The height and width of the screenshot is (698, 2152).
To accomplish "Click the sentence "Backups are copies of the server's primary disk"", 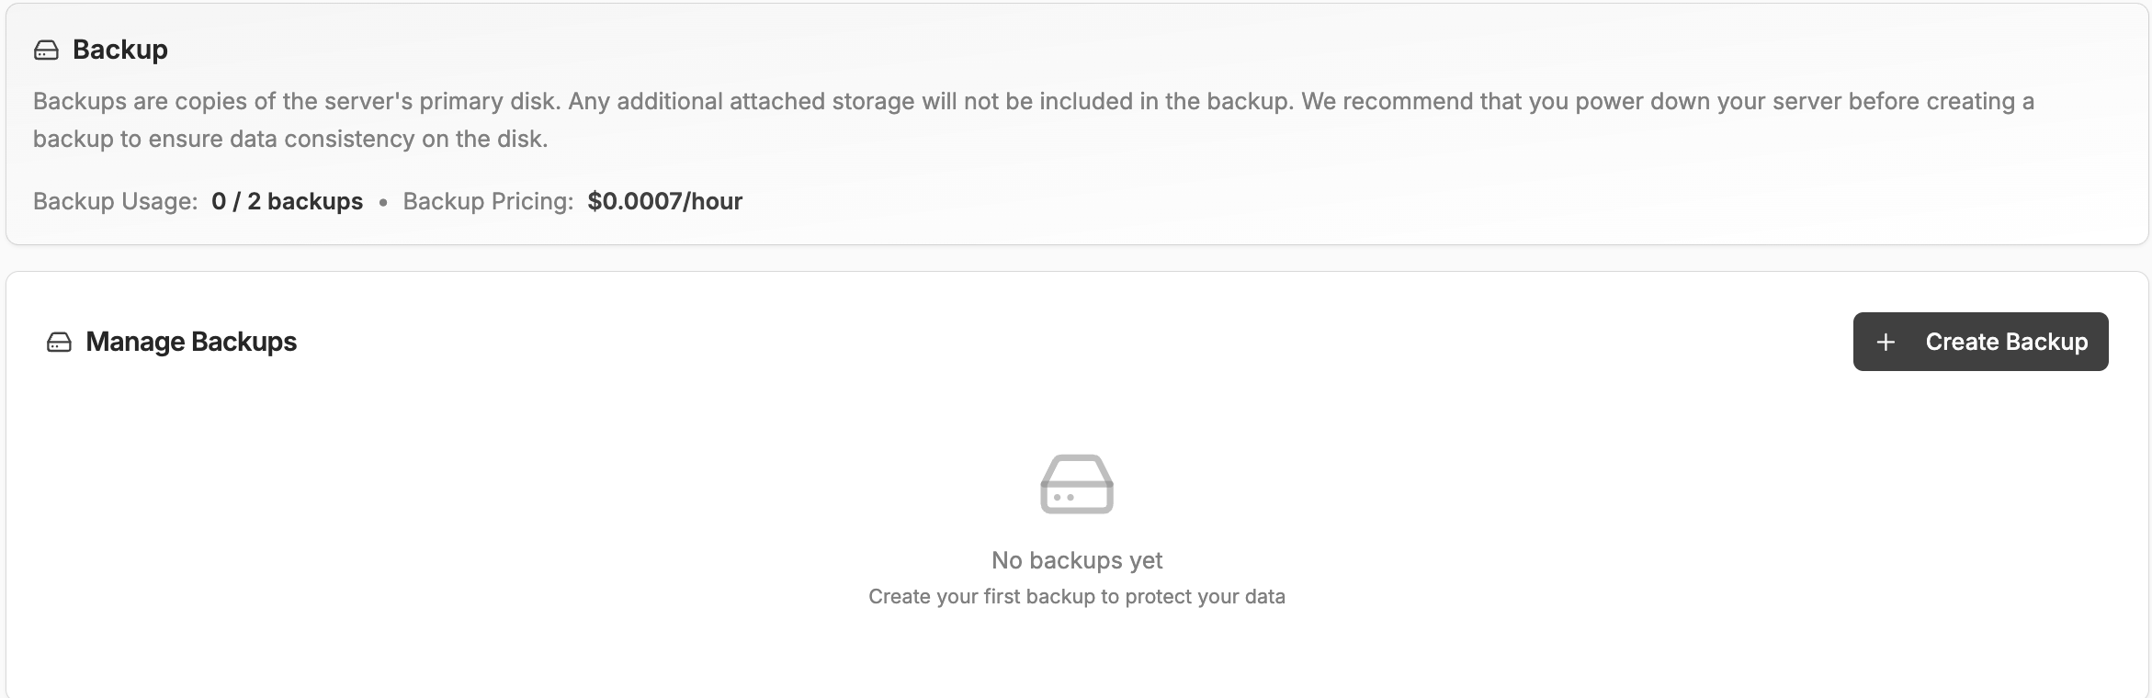I will pos(296,101).
